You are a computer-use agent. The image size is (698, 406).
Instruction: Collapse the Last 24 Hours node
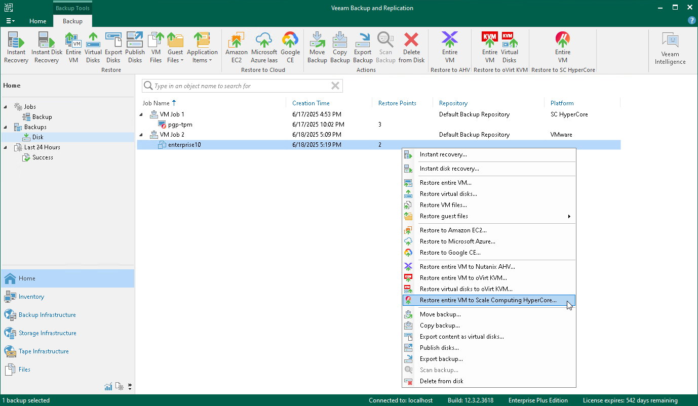pyautogui.click(x=6, y=147)
